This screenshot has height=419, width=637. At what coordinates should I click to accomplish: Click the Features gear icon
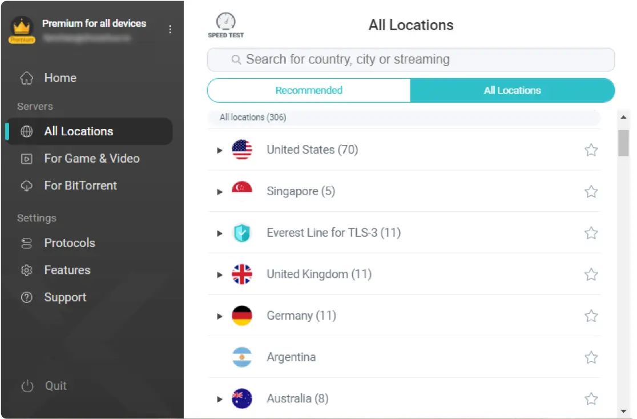pyautogui.click(x=27, y=270)
